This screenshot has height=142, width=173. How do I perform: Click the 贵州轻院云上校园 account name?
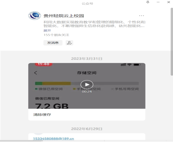pyautogui.click(x=64, y=16)
